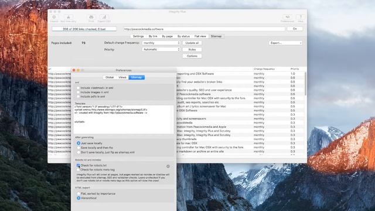Click the starting URL input field

tap(204, 29)
